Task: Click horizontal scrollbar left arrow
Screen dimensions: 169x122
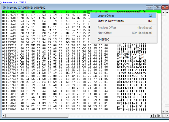Action: click(x=3, y=116)
